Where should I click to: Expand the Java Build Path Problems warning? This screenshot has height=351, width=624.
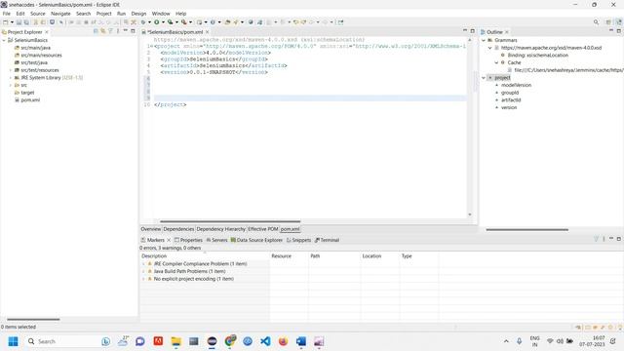point(143,271)
